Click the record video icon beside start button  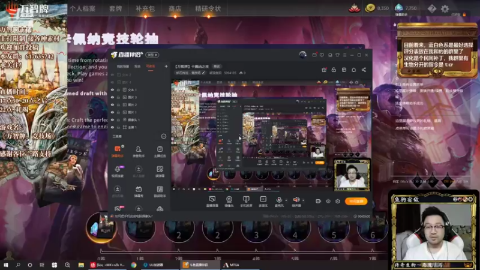click(319, 201)
